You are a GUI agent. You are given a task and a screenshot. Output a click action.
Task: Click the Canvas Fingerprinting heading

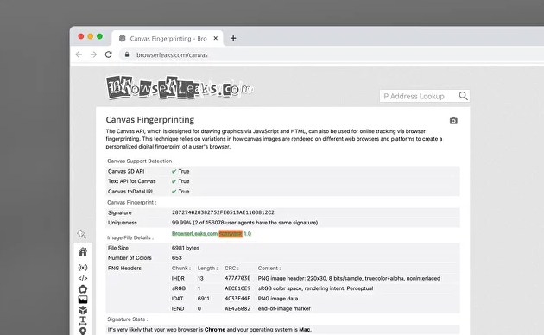[150, 120]
